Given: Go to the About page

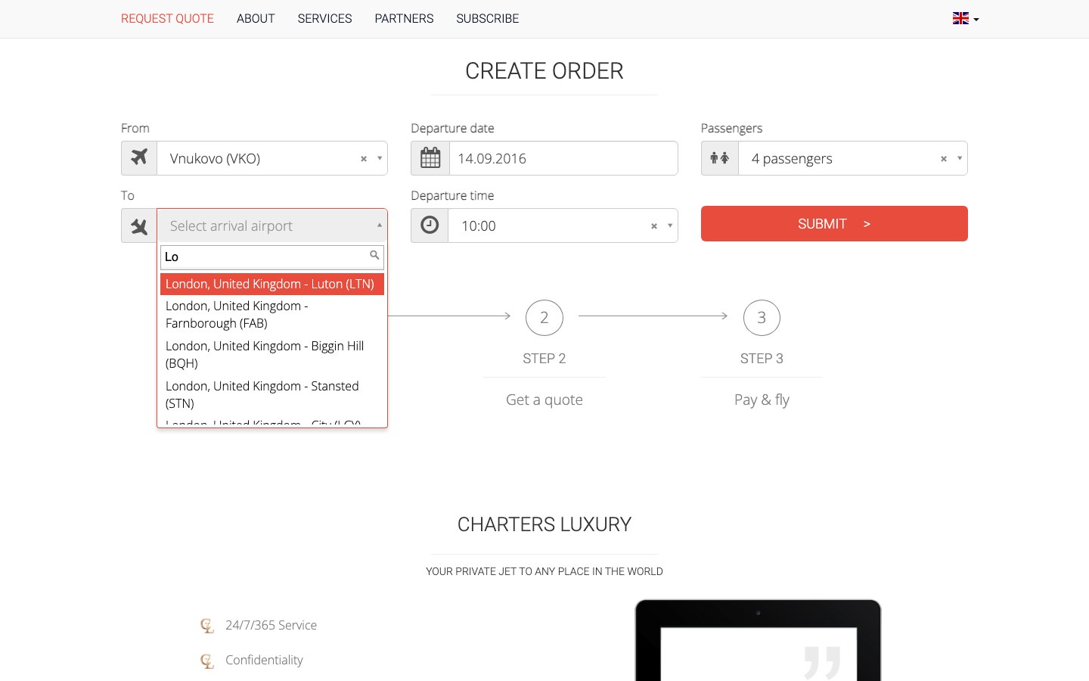Looking at the screenshot, I should (x=256, y=18).
